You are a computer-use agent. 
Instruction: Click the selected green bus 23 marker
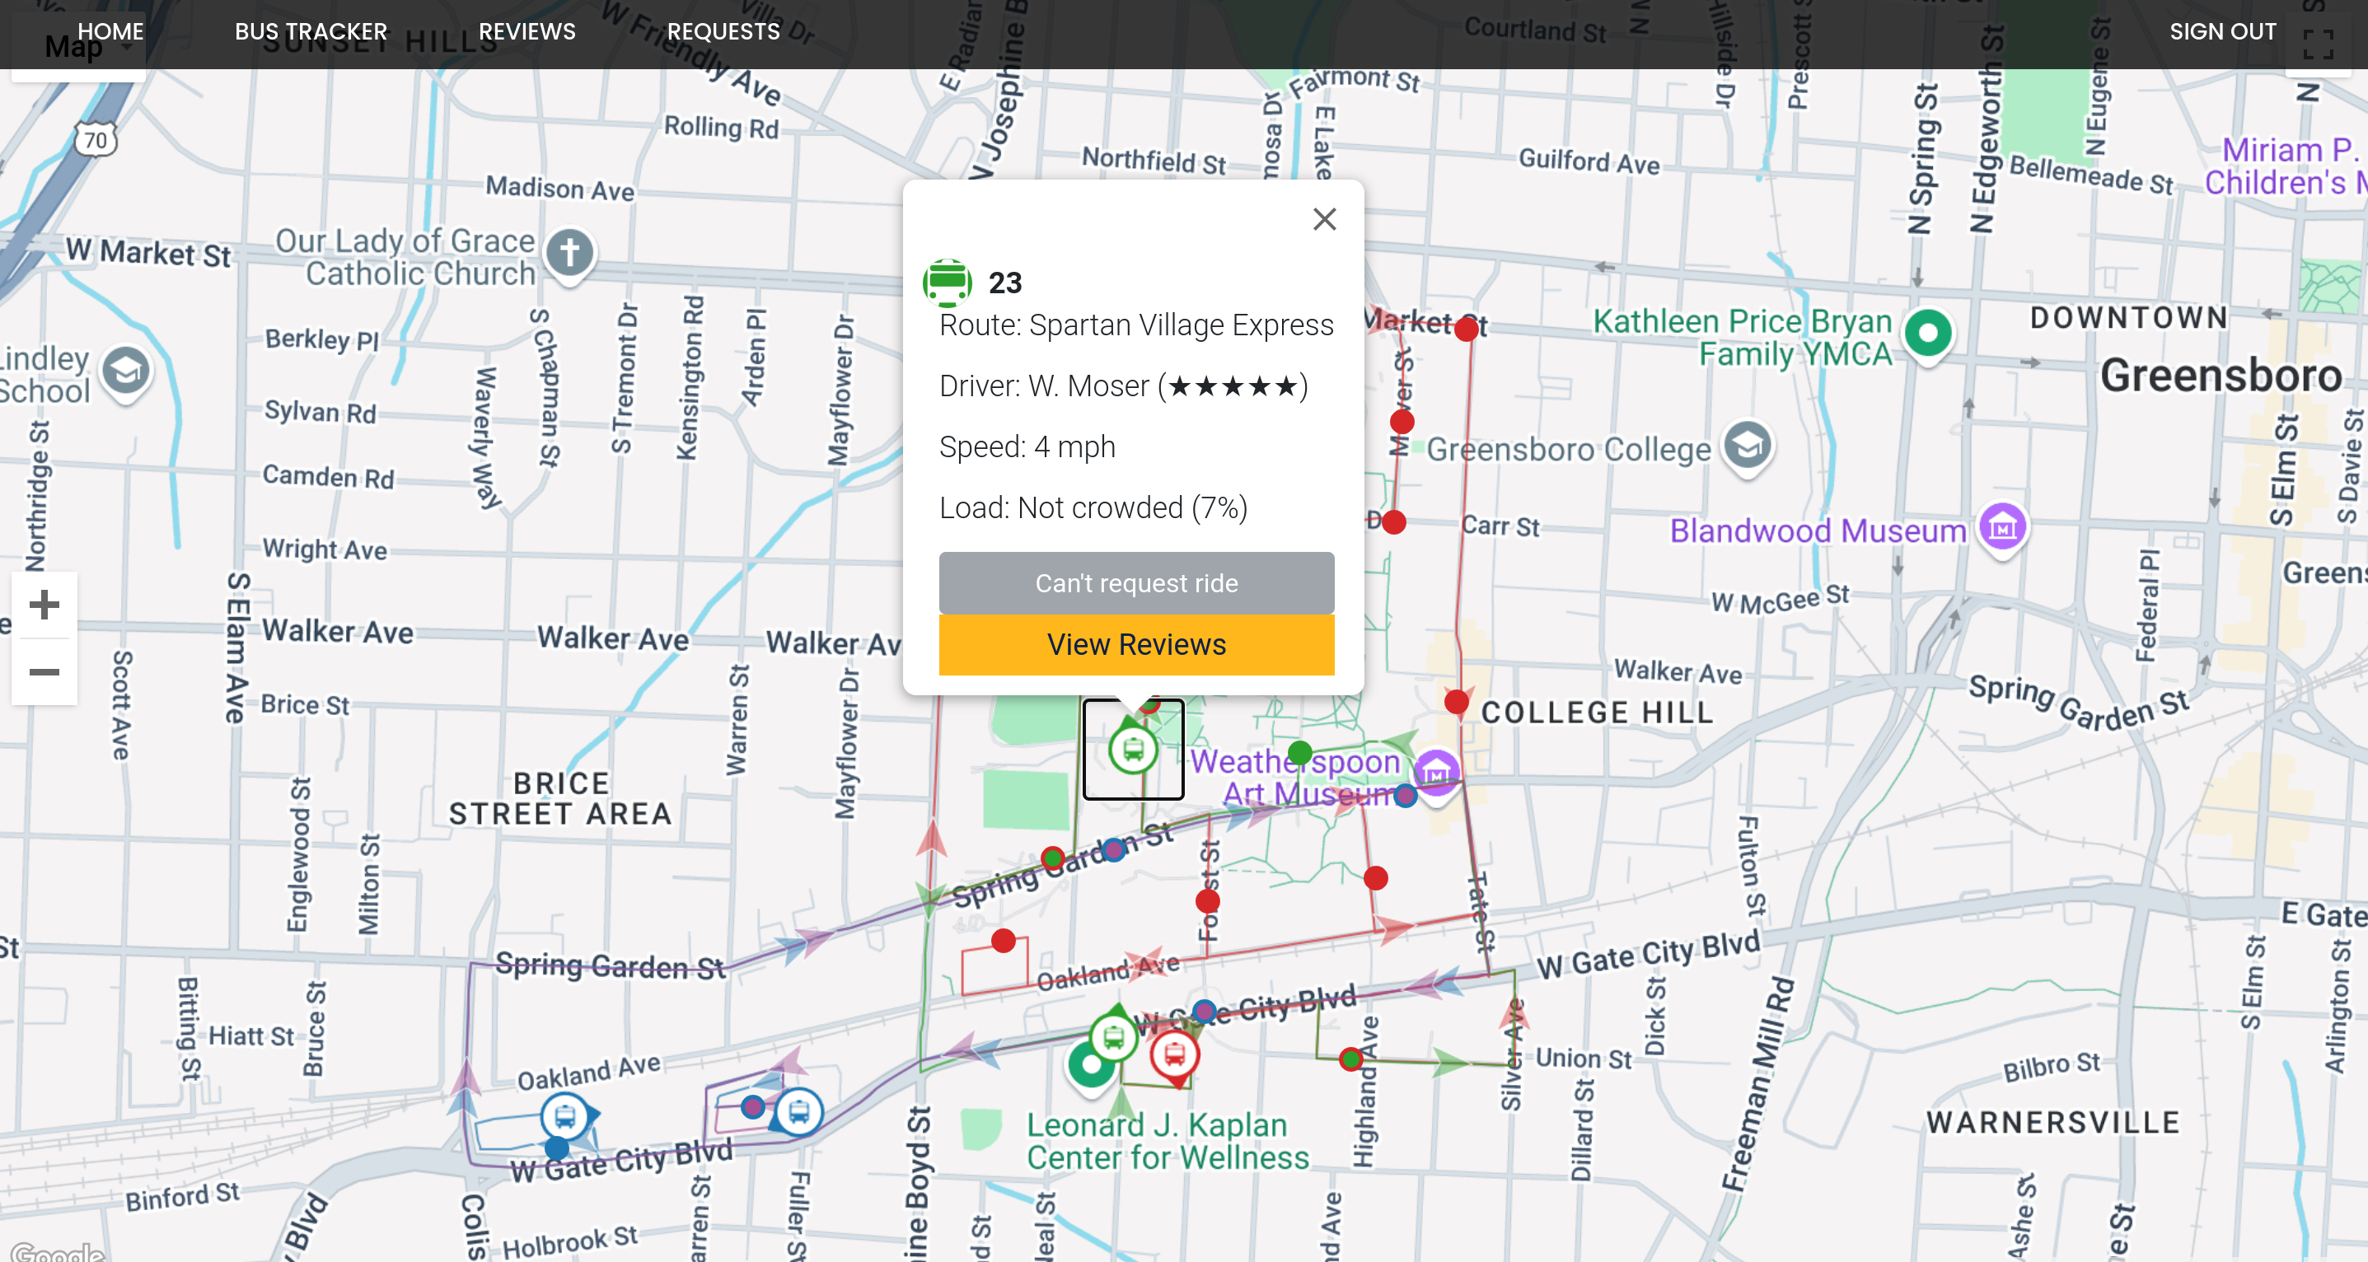[1133, 750]
